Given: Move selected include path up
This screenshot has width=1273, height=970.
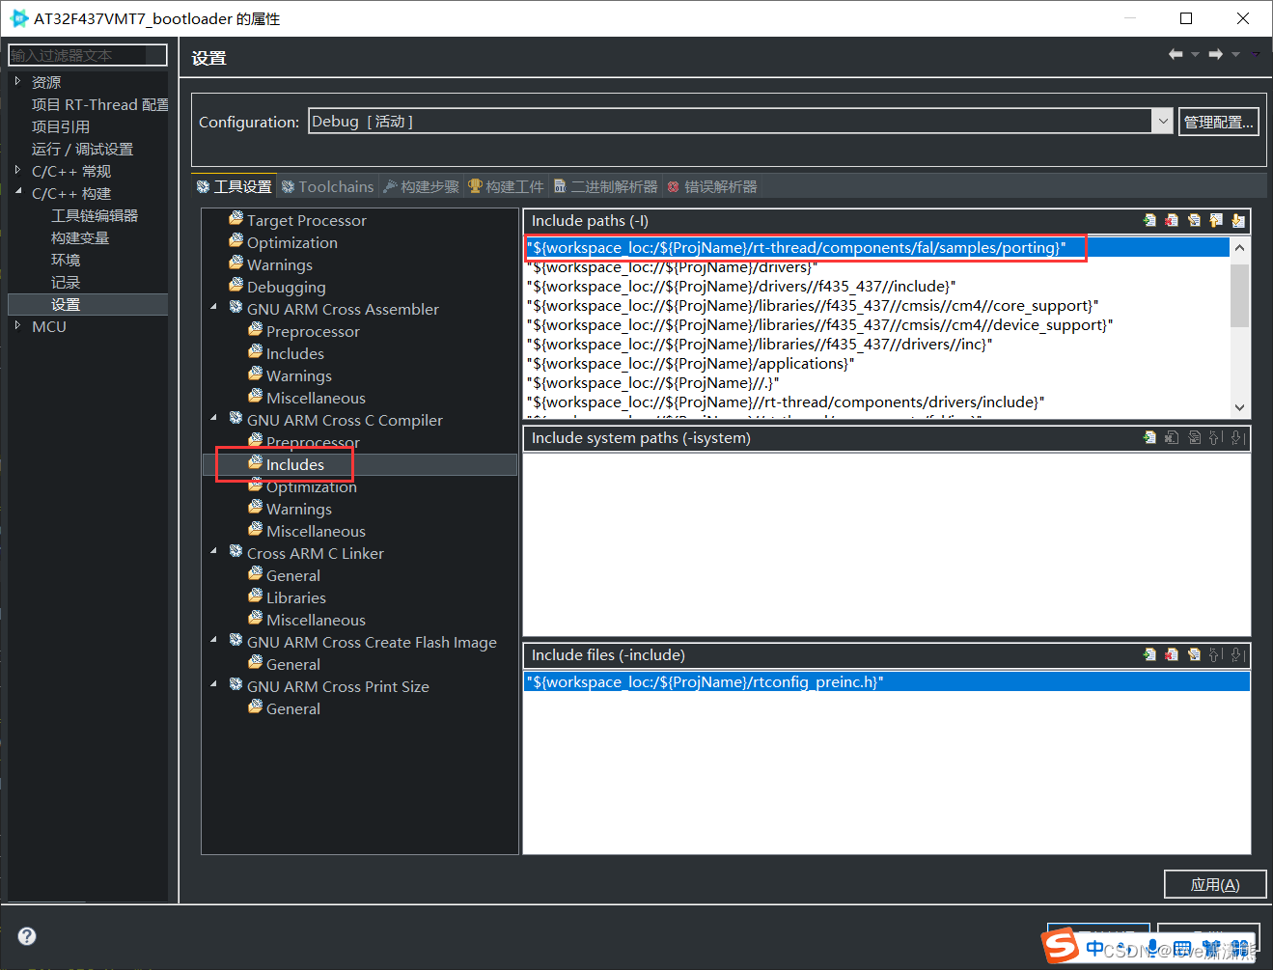Looking at the screenshot, I should tap(1216, 220).
